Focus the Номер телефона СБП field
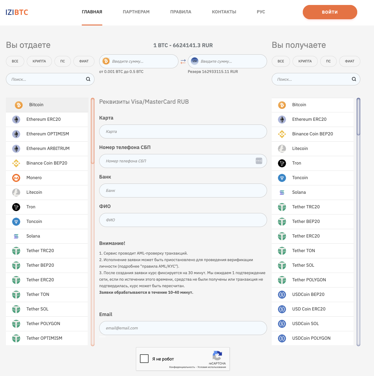The image size is (374, 376). (x=183, y=161)
